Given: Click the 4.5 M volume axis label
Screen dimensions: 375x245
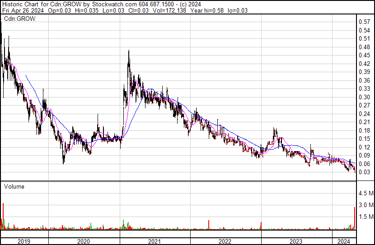Looking at the screenshot, I should click(x=366, y=193).
